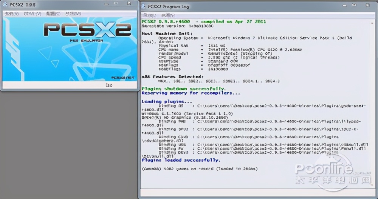Click the Savestate version log line
This screenshot has width=378, height=199.
coord(177,26)
